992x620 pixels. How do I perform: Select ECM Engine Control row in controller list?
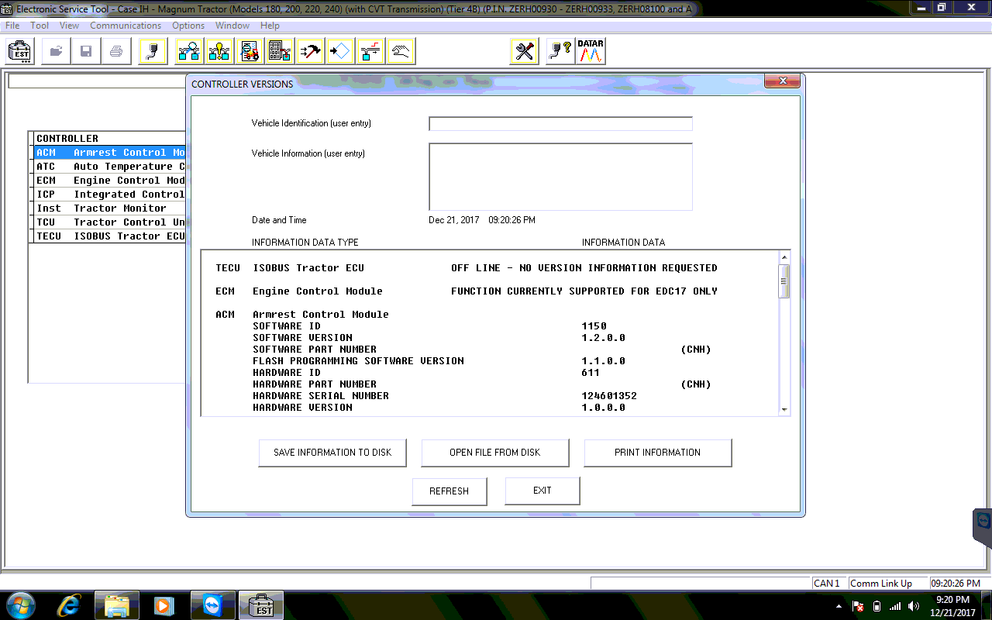[x=109, y=181]
